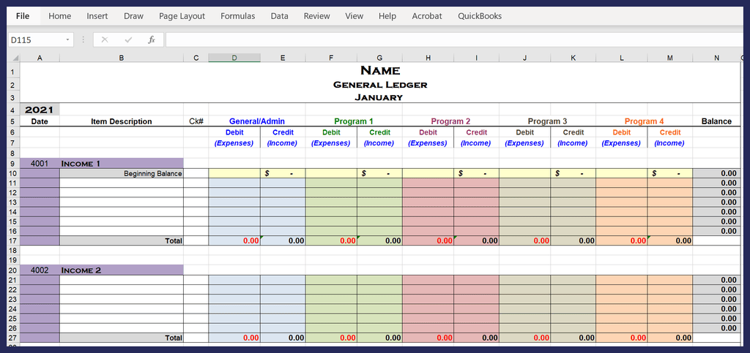
Task: Switch to the Formulas tab
Action: (238, 16)
